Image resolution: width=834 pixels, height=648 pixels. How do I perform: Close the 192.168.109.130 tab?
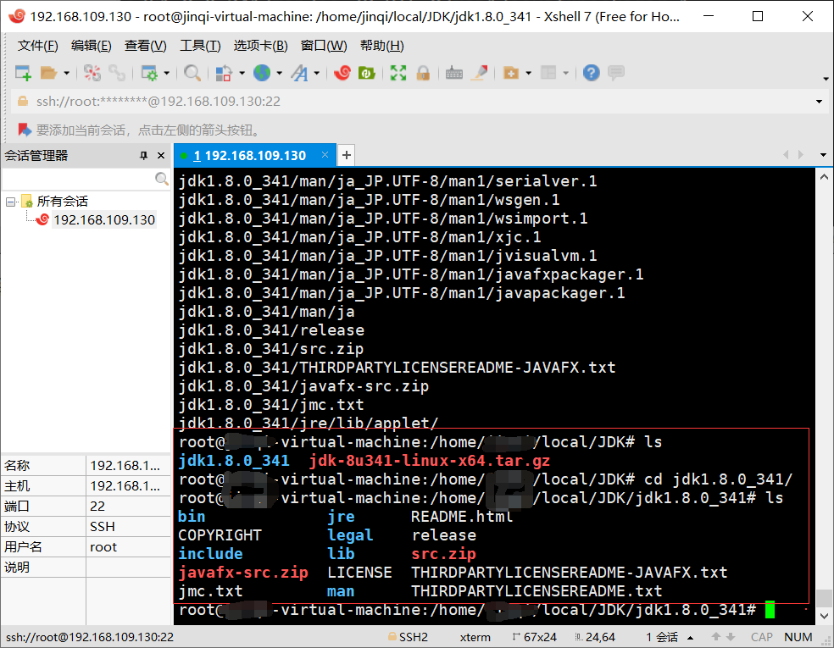[325, 155]
